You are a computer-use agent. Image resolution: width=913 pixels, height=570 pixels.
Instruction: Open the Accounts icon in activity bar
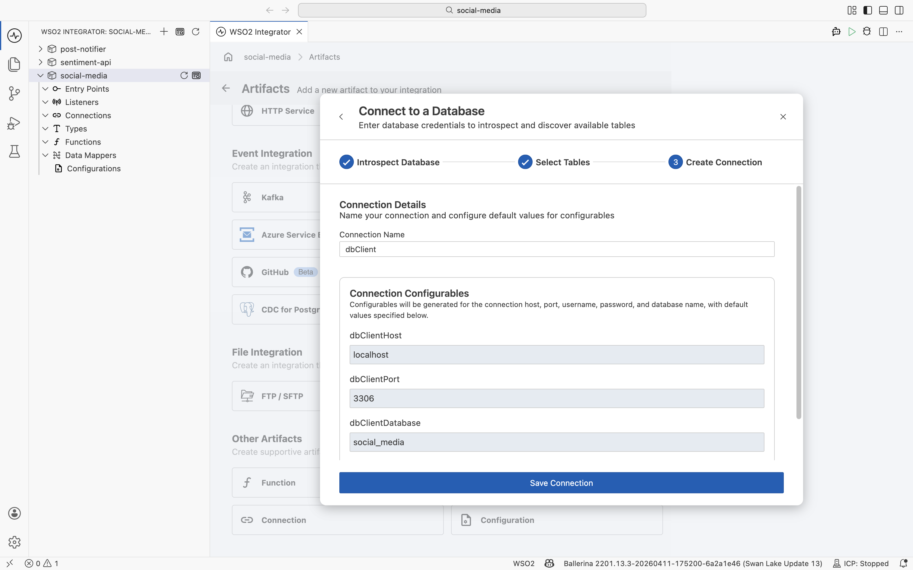14,513
